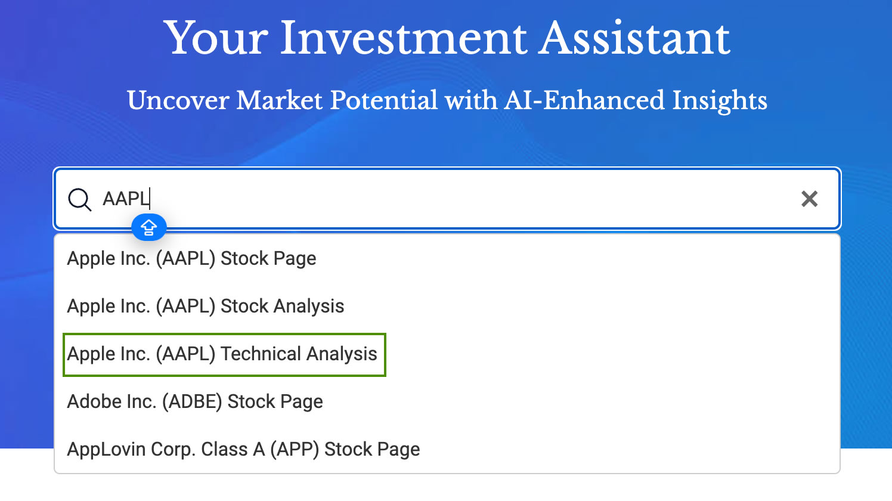Click the AppLovin result at the list bottom
The image size is (892, 501).
click(x=243, y=450)
